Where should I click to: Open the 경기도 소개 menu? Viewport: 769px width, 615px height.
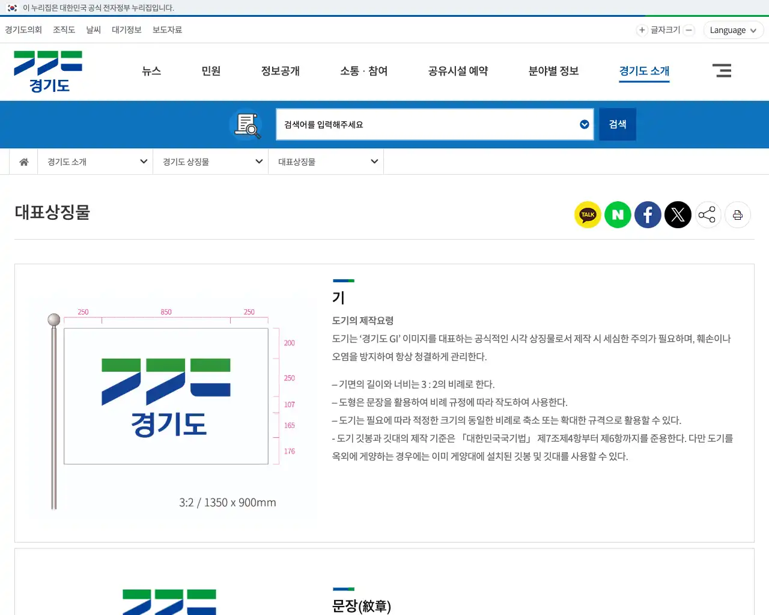[644, 71]
